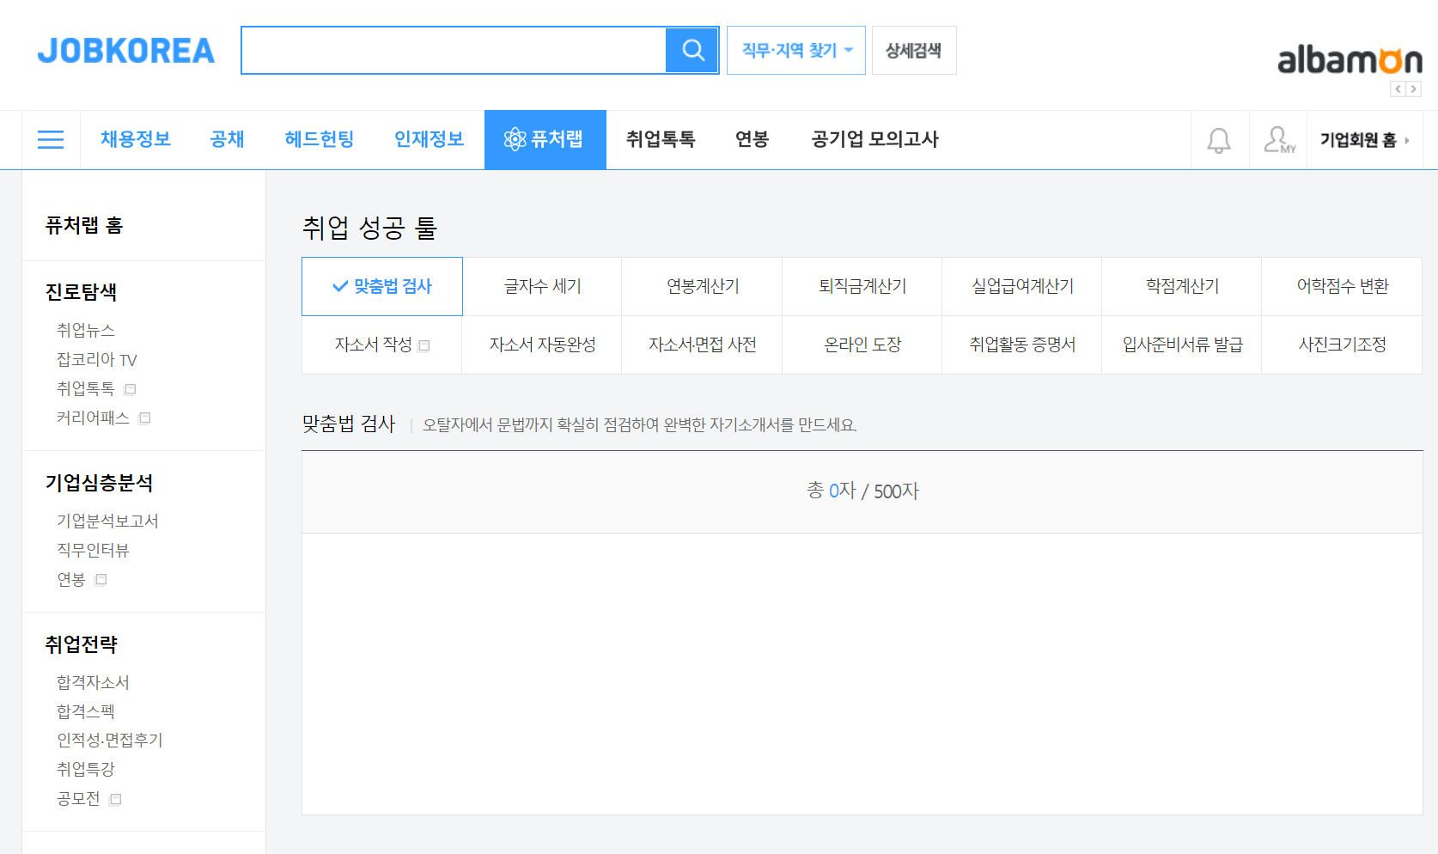
Task: Open 합격자소서 sidebar link
Action: click(x=93, y=683)
